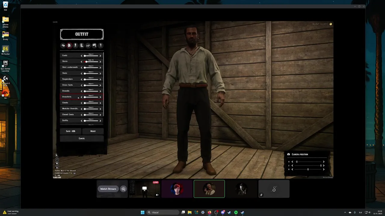Click previous style arrow for Coats
Image resolution: width=385 pixels, height=216 pixels.
pos(81,56)
